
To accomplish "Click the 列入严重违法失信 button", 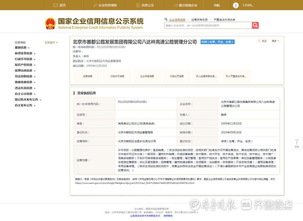I will click(236, 76).
